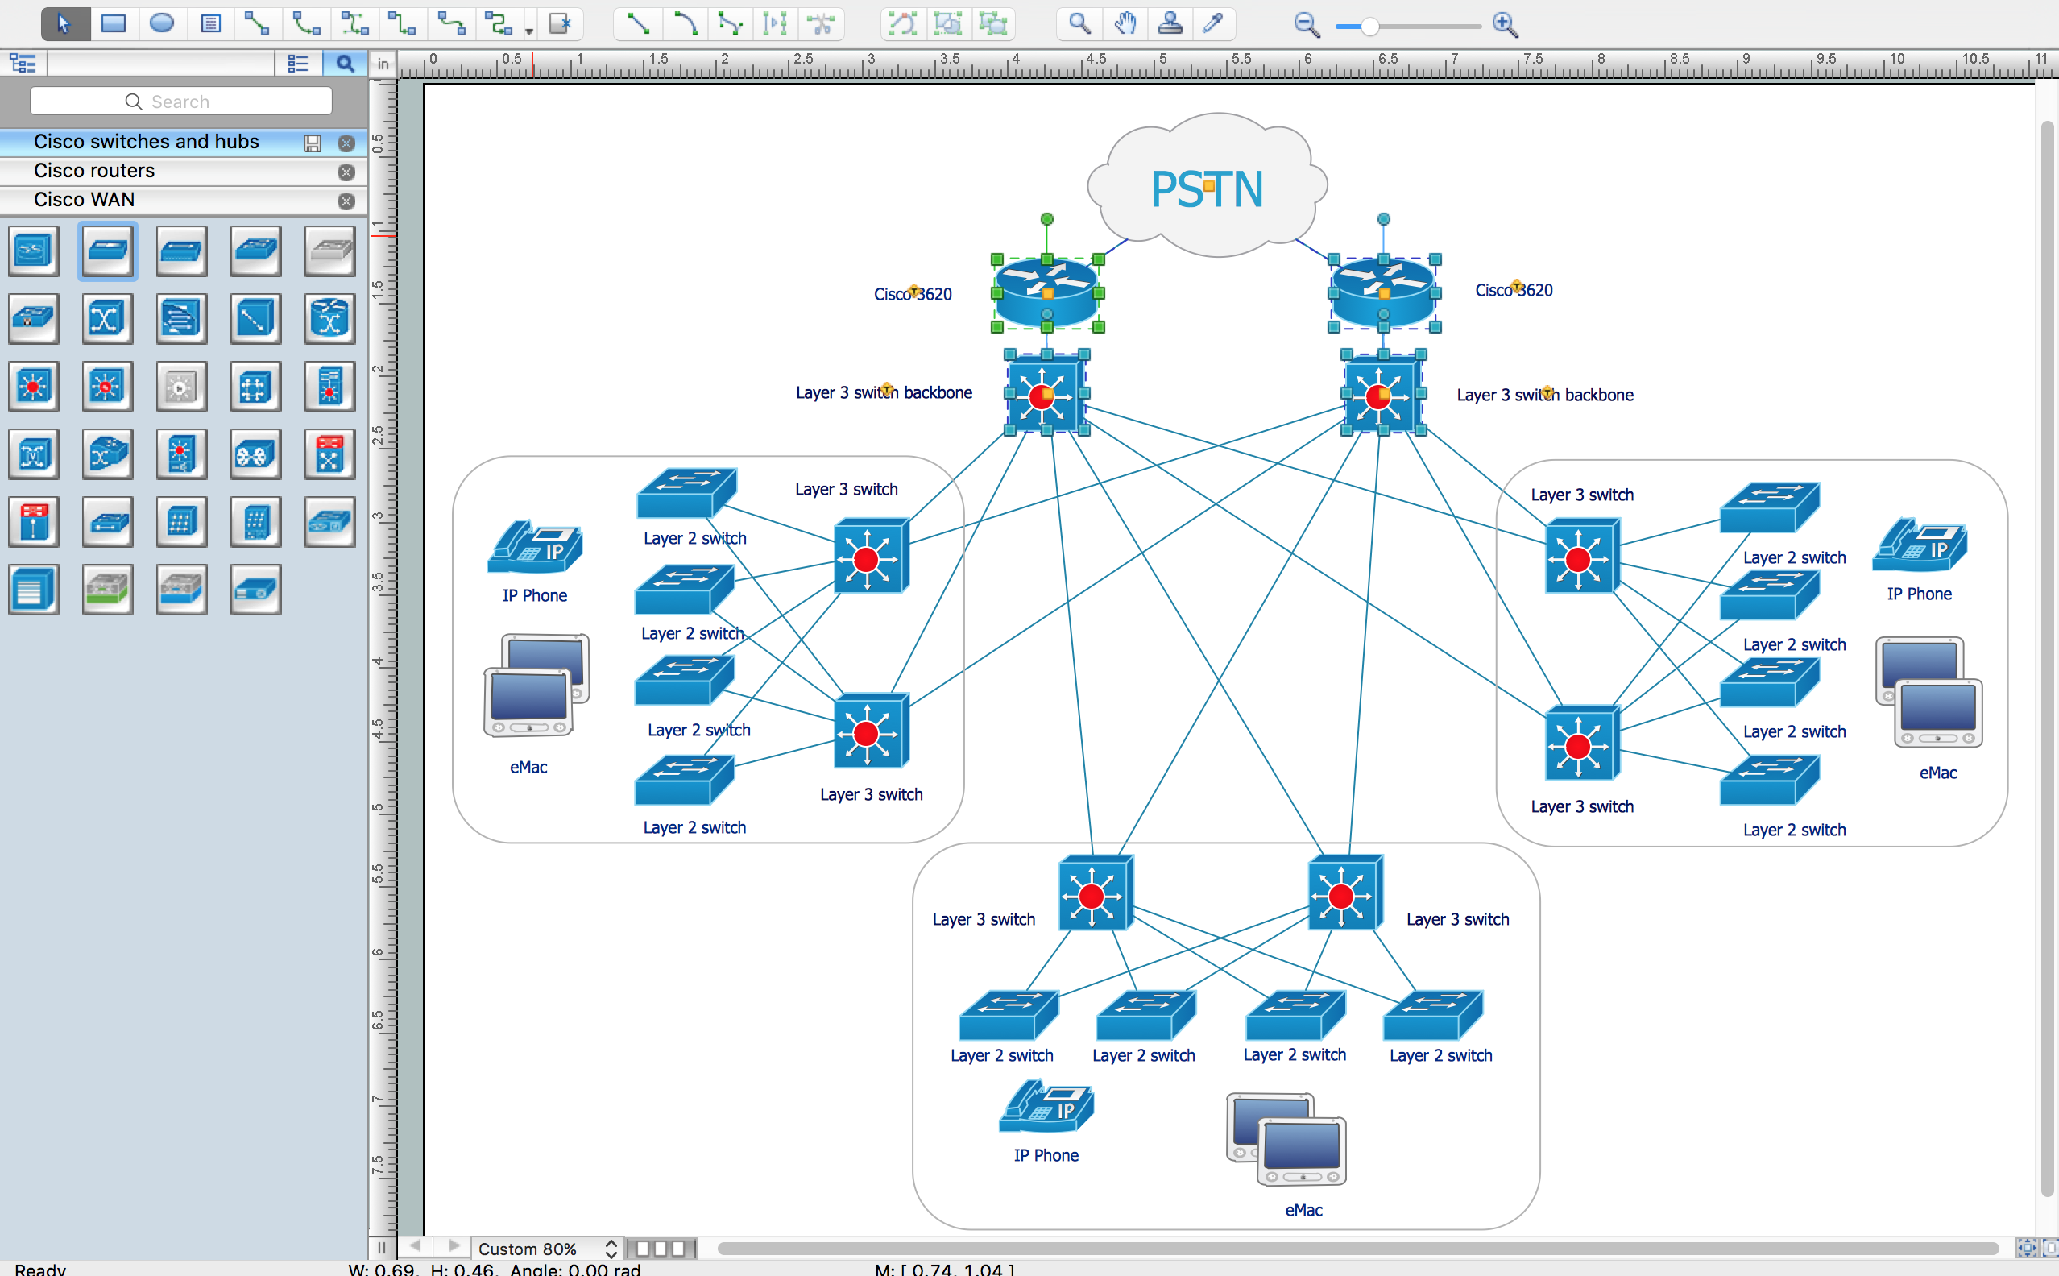
Task: Click the left Layer 3 switch backbone label
Action: pos(884,392)
